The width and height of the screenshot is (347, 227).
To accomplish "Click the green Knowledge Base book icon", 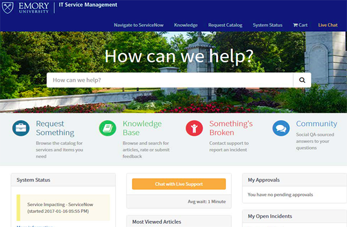I will point(108,128).
